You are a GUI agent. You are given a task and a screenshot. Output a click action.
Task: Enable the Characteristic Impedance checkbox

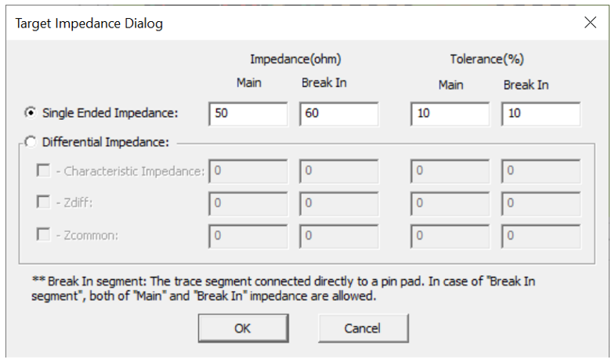click(43, 171)
